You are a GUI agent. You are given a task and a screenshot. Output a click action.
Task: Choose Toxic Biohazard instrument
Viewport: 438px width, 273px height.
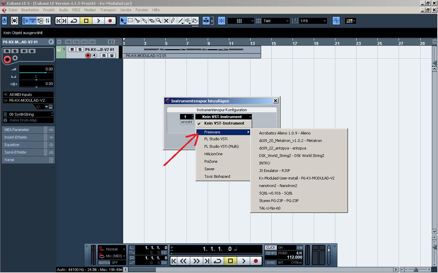click(x=223, y=176)
